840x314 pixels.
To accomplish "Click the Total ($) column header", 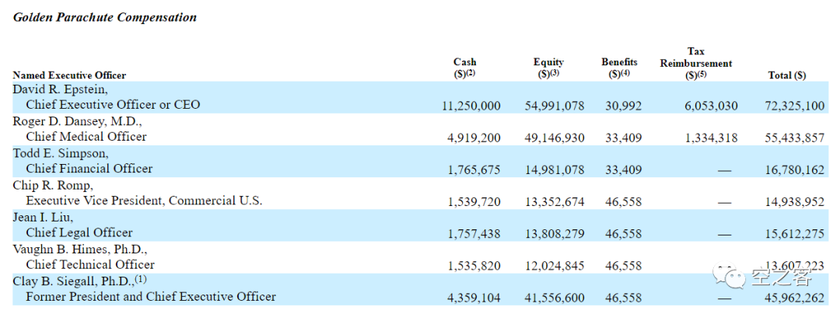I will [x=787, y=75].
